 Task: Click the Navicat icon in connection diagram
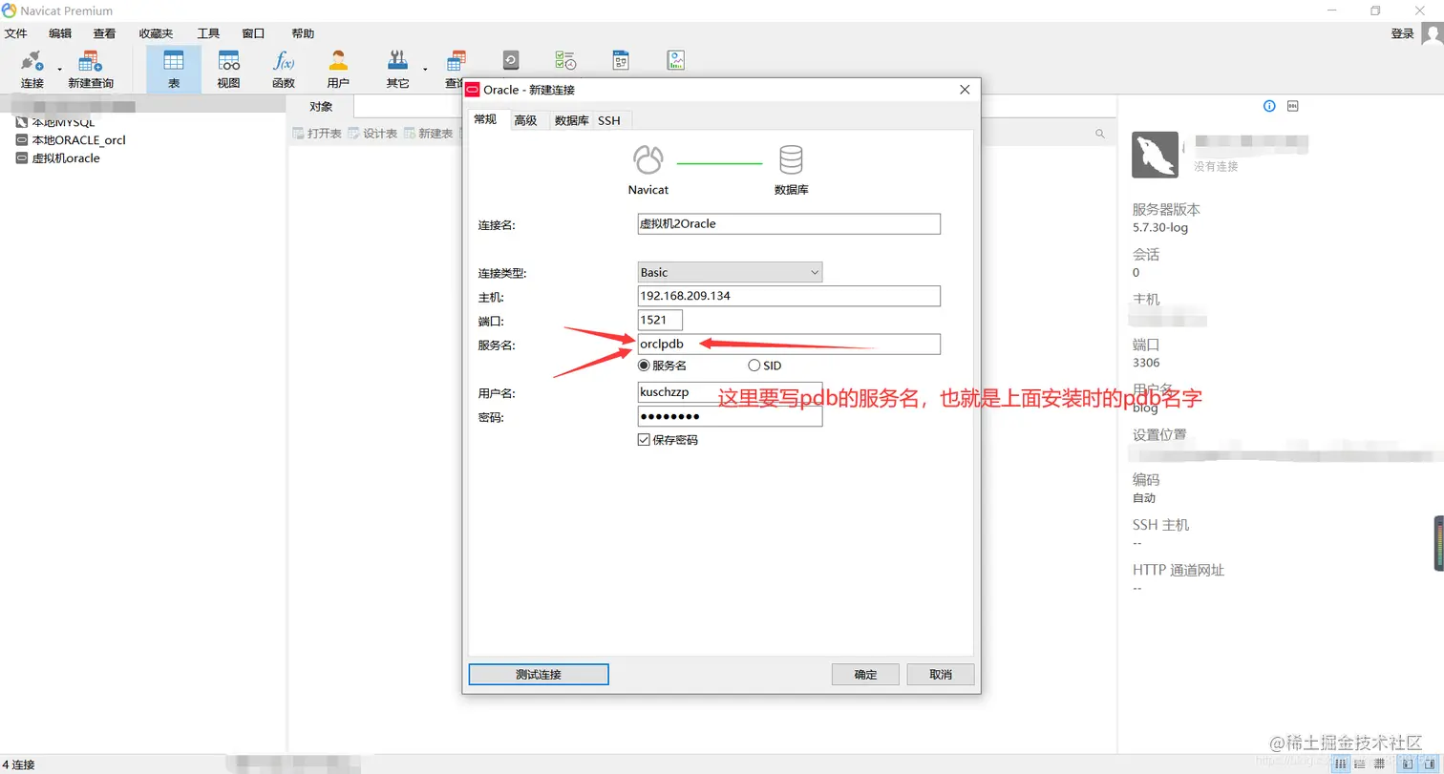pos(648,158)
